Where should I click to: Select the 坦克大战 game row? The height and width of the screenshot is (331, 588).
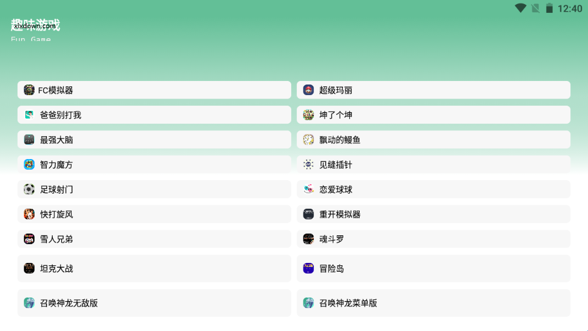(154, 268)
